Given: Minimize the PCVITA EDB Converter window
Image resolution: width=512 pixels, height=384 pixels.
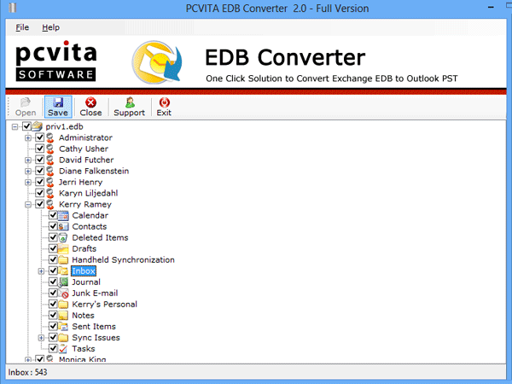Looking at the screenshot, I should (x=491, y=8).
